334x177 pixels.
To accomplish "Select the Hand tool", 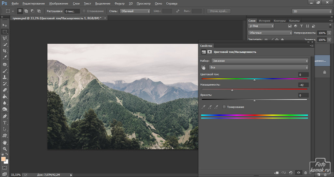I will pyautogui.click(x=5, y=142).
